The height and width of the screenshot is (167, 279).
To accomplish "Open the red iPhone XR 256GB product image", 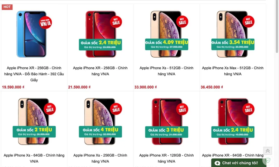I will point(100,34).
